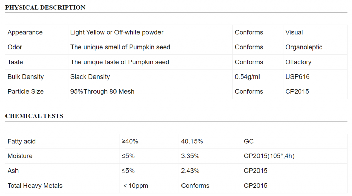Click '95%Through 80 Mesh' specification
The image size is (352, 196).
tap(102, 92)
